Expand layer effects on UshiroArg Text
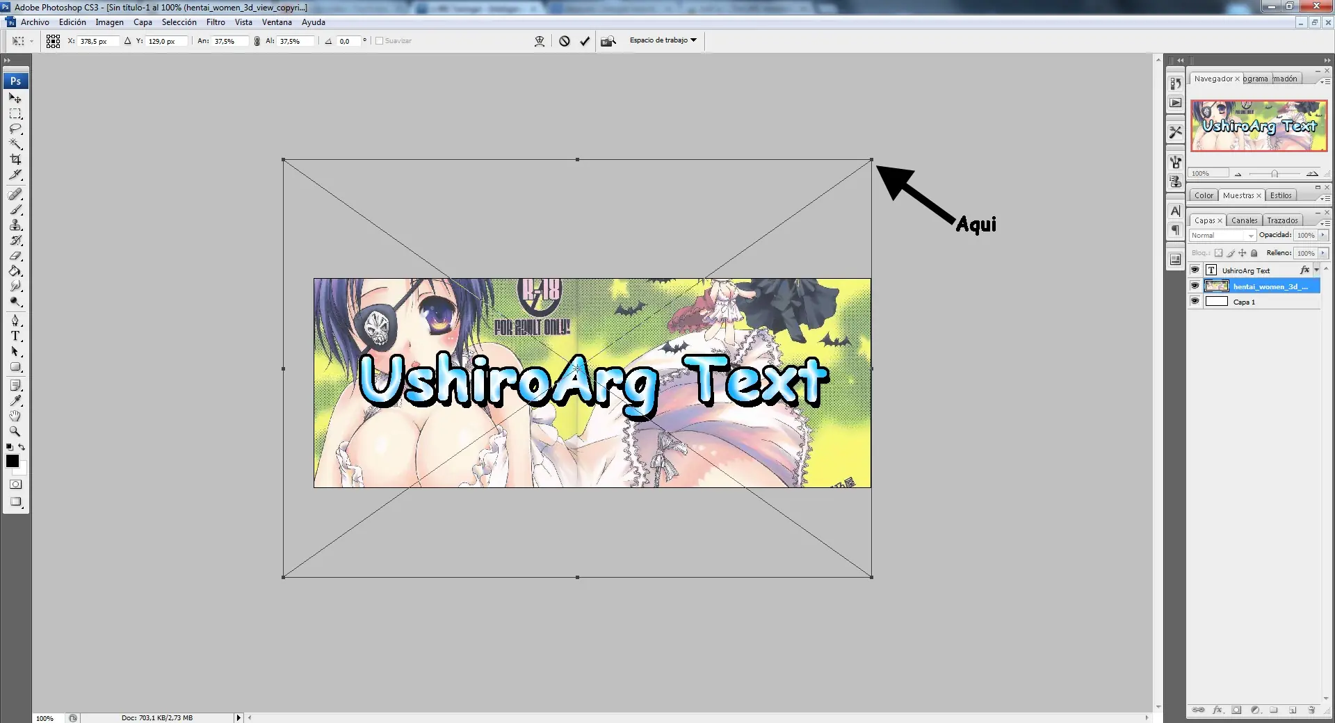Image resolution: width=1335 pixels, height=723 pixels. (1317, 270)
